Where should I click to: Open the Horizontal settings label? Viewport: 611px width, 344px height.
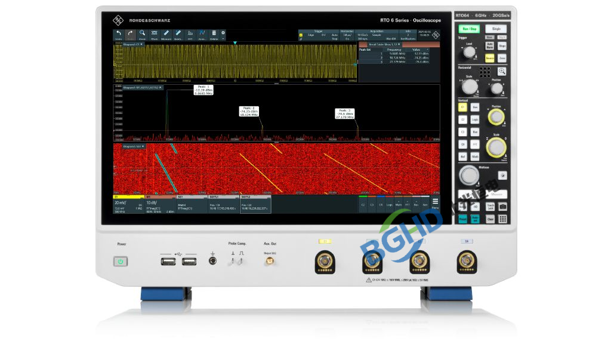pyautogui.click(x=347, y=31)
